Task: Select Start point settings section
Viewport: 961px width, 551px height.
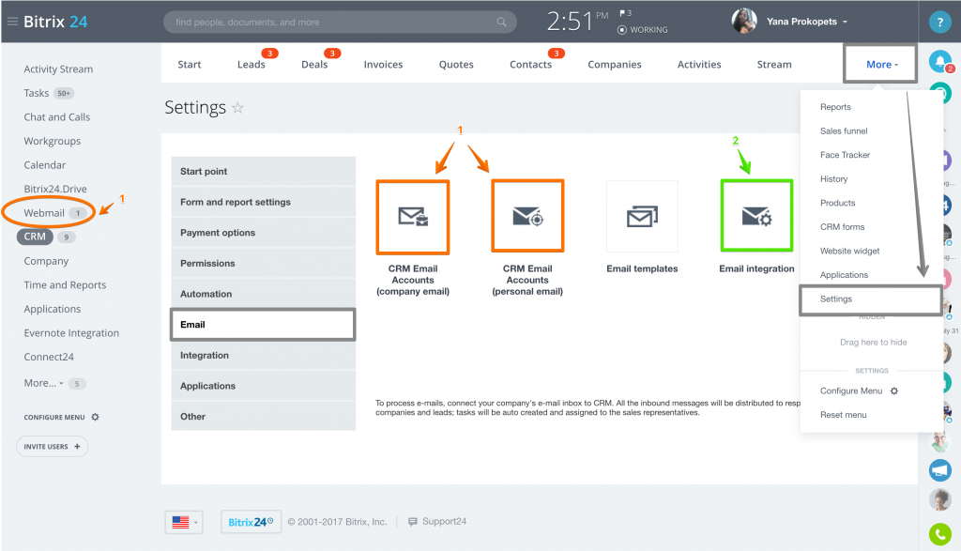Action: point(264,171)
